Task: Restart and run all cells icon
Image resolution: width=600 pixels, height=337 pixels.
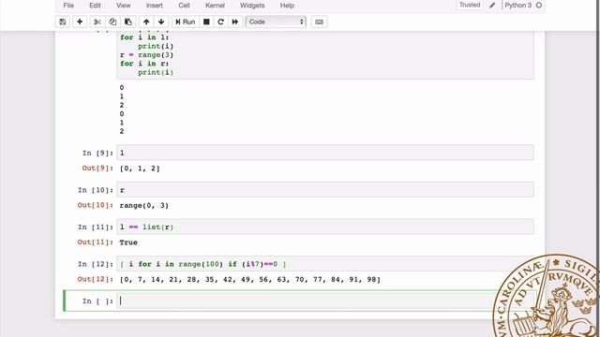Action: pos(235,22)
